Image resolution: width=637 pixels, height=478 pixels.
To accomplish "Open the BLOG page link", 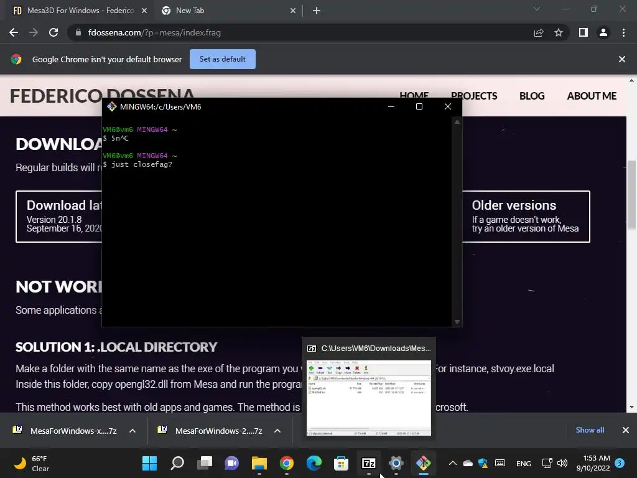I will (532, 96).
